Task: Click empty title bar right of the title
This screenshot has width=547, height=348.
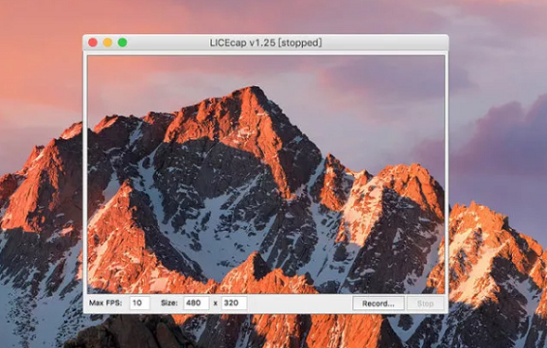Action: (383, 43)
